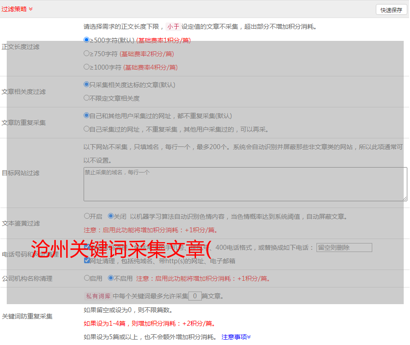This screenshot has height=345, width=410.
Task: Select the ≥500字符 default length option
Action: [87, 40]
